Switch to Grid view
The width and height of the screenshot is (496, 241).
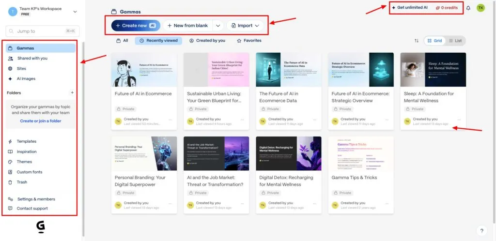pyautogui.click(x=434, y=41)
